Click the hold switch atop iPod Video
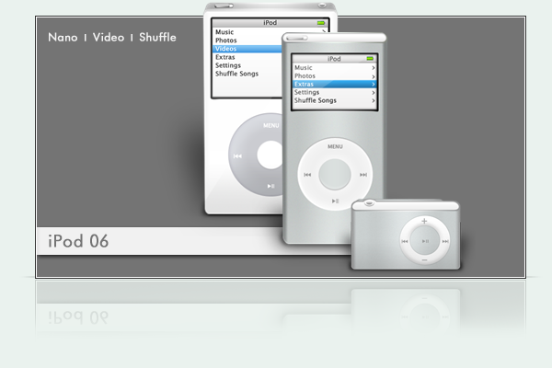This screenshot has width=552, height=368. pyautogui.click(x=224, y=6)
